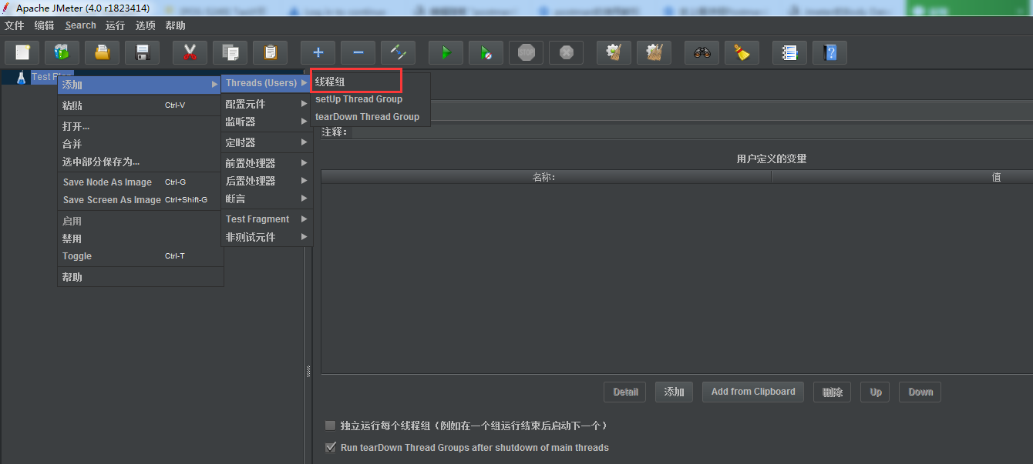Open the 文件 menu

15,25
